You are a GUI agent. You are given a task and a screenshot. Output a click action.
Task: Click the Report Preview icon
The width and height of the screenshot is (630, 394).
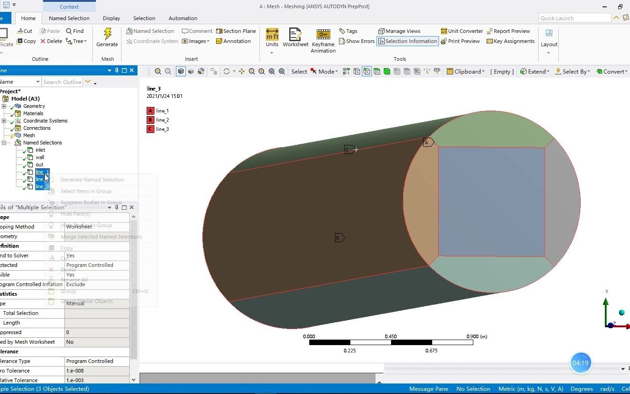tap(508, 31)
